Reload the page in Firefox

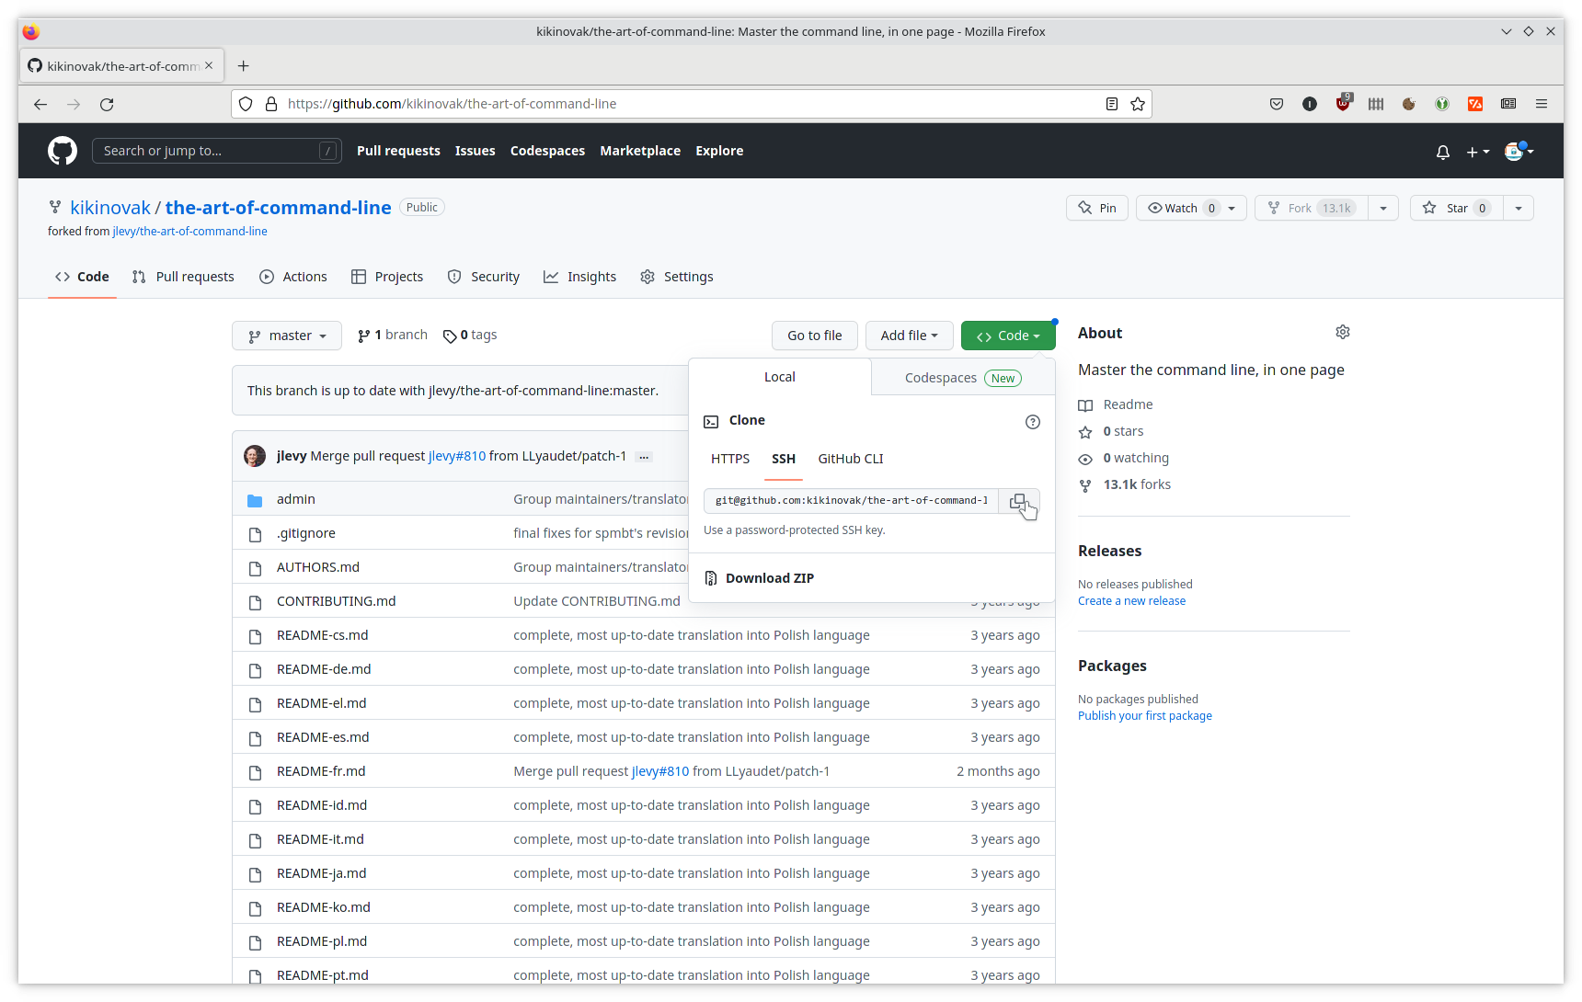tap(107, 105)
